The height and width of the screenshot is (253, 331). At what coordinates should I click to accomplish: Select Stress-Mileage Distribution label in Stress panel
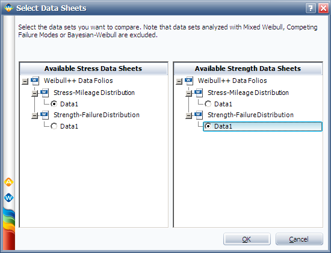pos(94,93)
